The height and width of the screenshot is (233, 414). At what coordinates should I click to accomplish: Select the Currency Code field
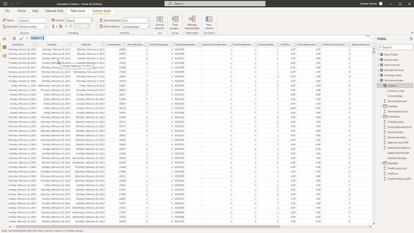tap(396, 91)
